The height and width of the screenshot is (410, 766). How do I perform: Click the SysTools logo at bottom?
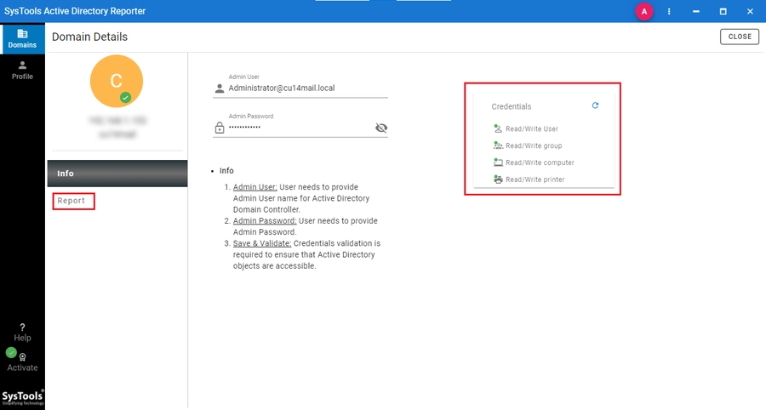click(22, 397)
